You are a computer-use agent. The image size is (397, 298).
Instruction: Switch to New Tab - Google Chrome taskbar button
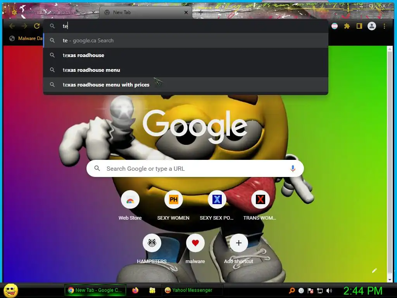[x=95, y=290]
